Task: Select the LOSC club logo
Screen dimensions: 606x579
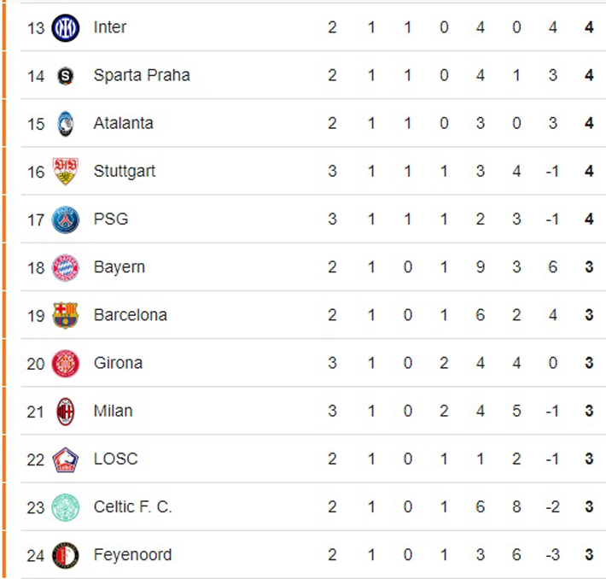Action: [x=65, y=459]
